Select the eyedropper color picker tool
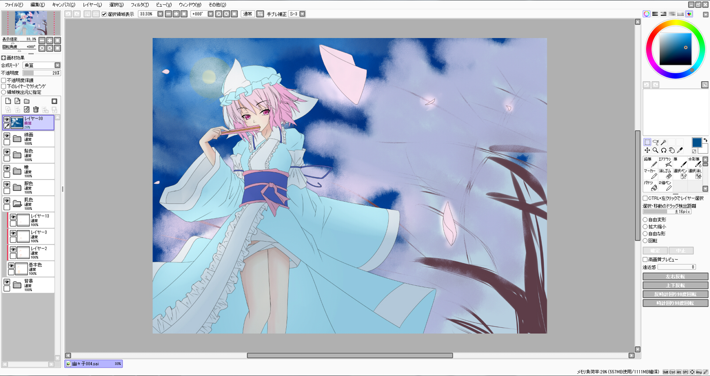 [680, 150]
